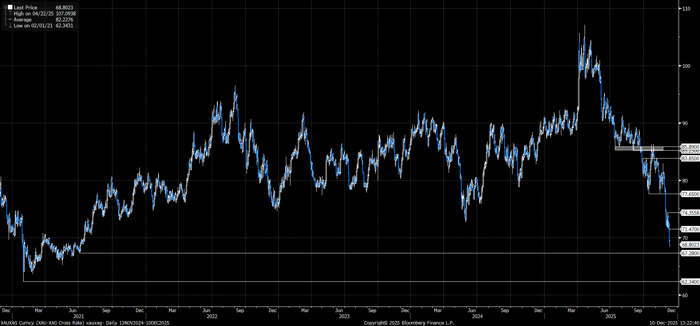Click the 100 tick on price axis
This screenshot has height=326, width=700.
coord(686,66)
